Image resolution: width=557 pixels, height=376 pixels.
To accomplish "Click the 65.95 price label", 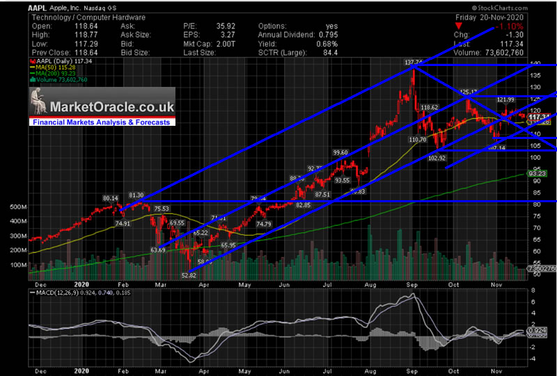I will click(228, 245).
